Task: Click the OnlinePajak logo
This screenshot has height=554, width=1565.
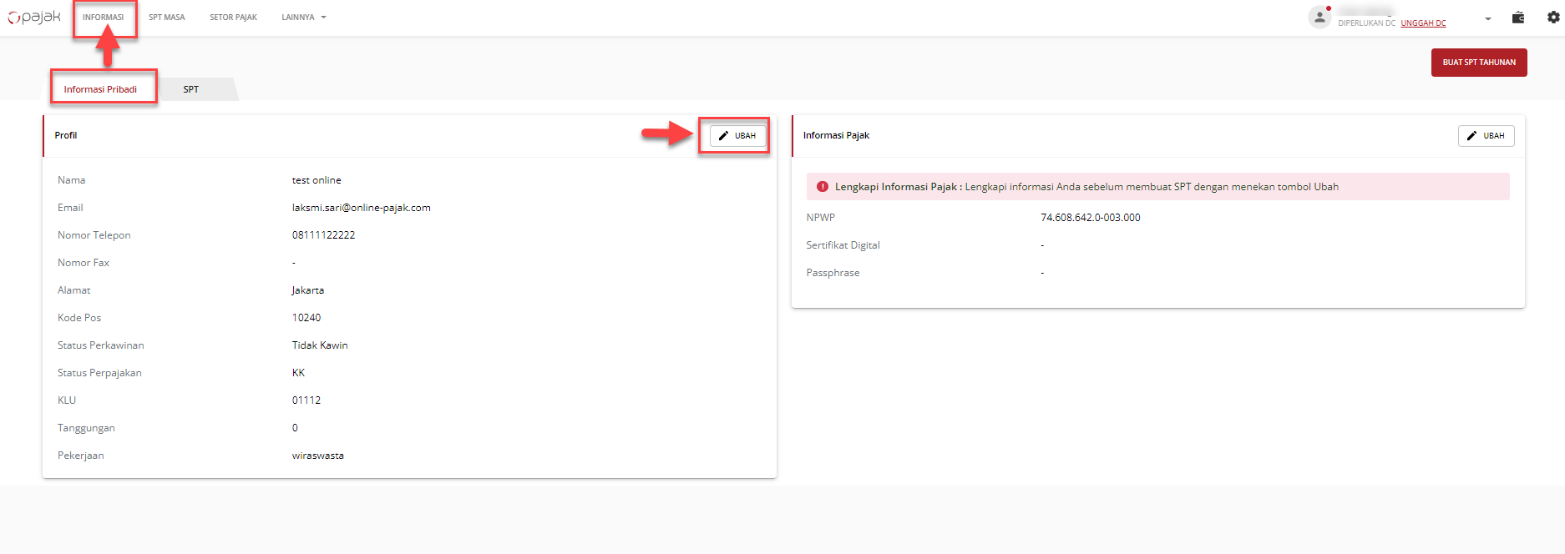Action: [x=34, y=18]
